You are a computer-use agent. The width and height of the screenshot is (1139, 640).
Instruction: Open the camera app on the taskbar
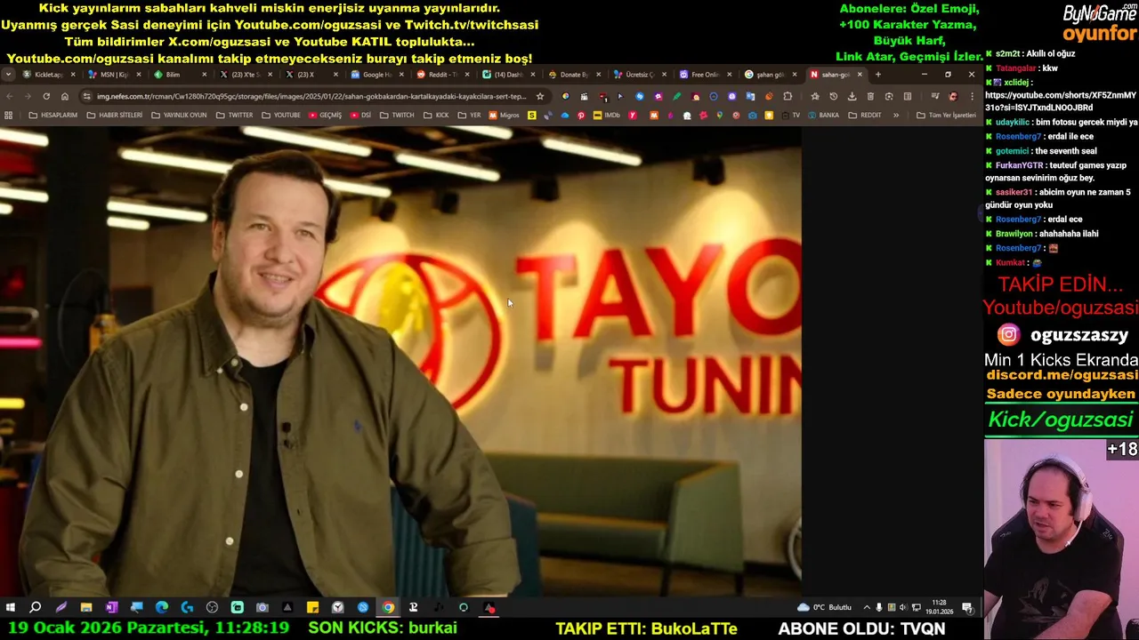[263, 608]
